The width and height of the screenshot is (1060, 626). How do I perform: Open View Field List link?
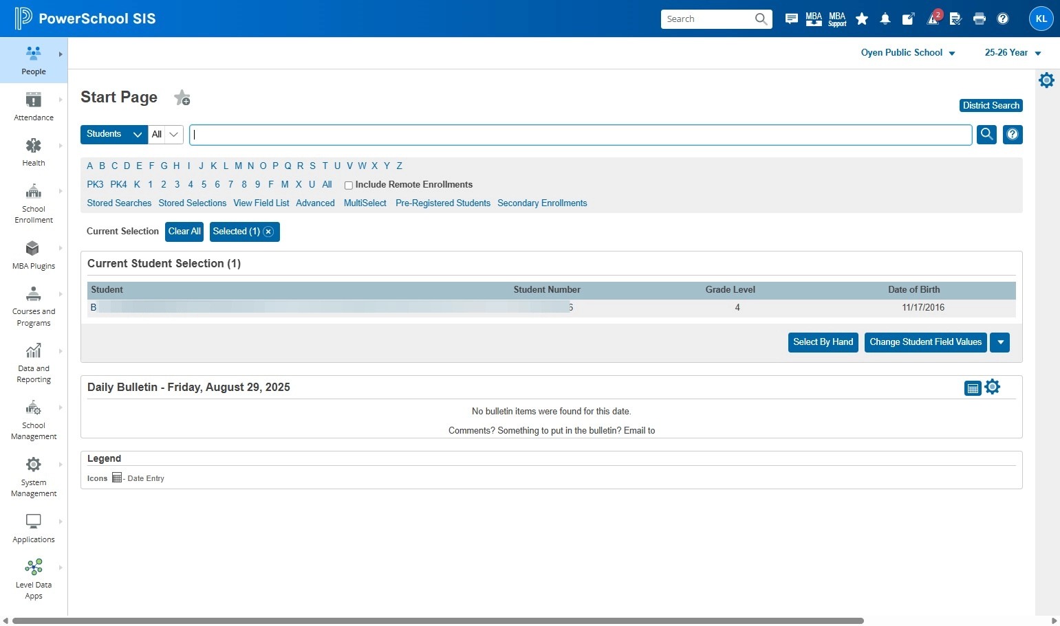pos(261,203)
